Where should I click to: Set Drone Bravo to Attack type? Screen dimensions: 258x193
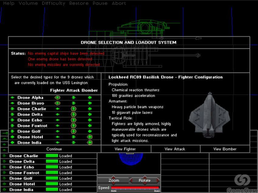point(74,103)
